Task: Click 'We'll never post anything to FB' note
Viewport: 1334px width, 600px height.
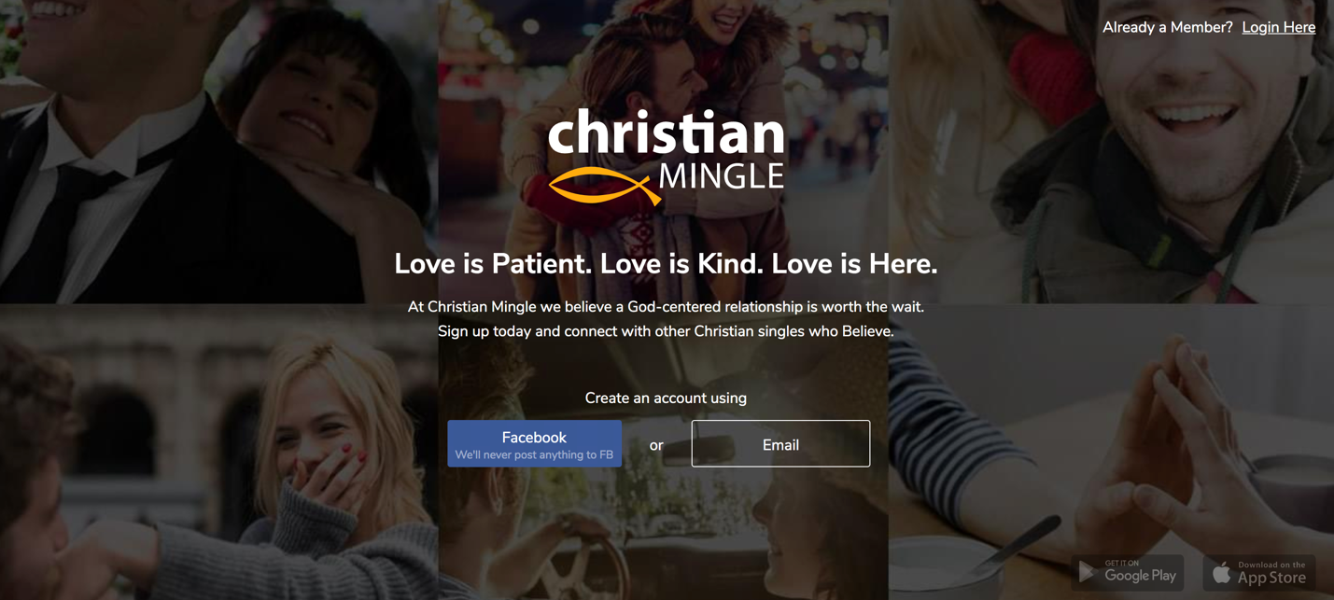Action: tap(534, 454)
